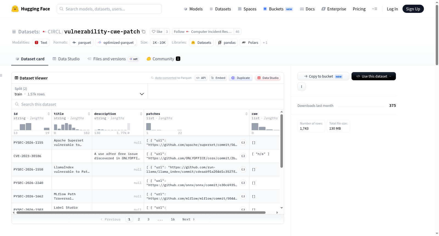Select the parquet format tag
This screenshot has width=439, height=236.
click(82, 42)
